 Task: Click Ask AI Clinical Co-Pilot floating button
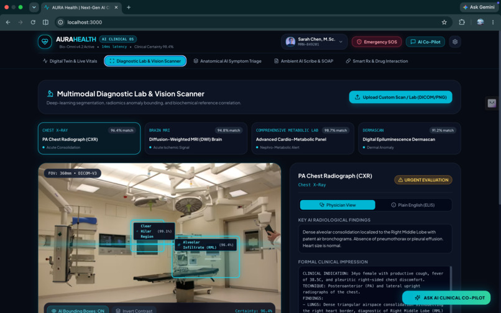pos(446,297)
